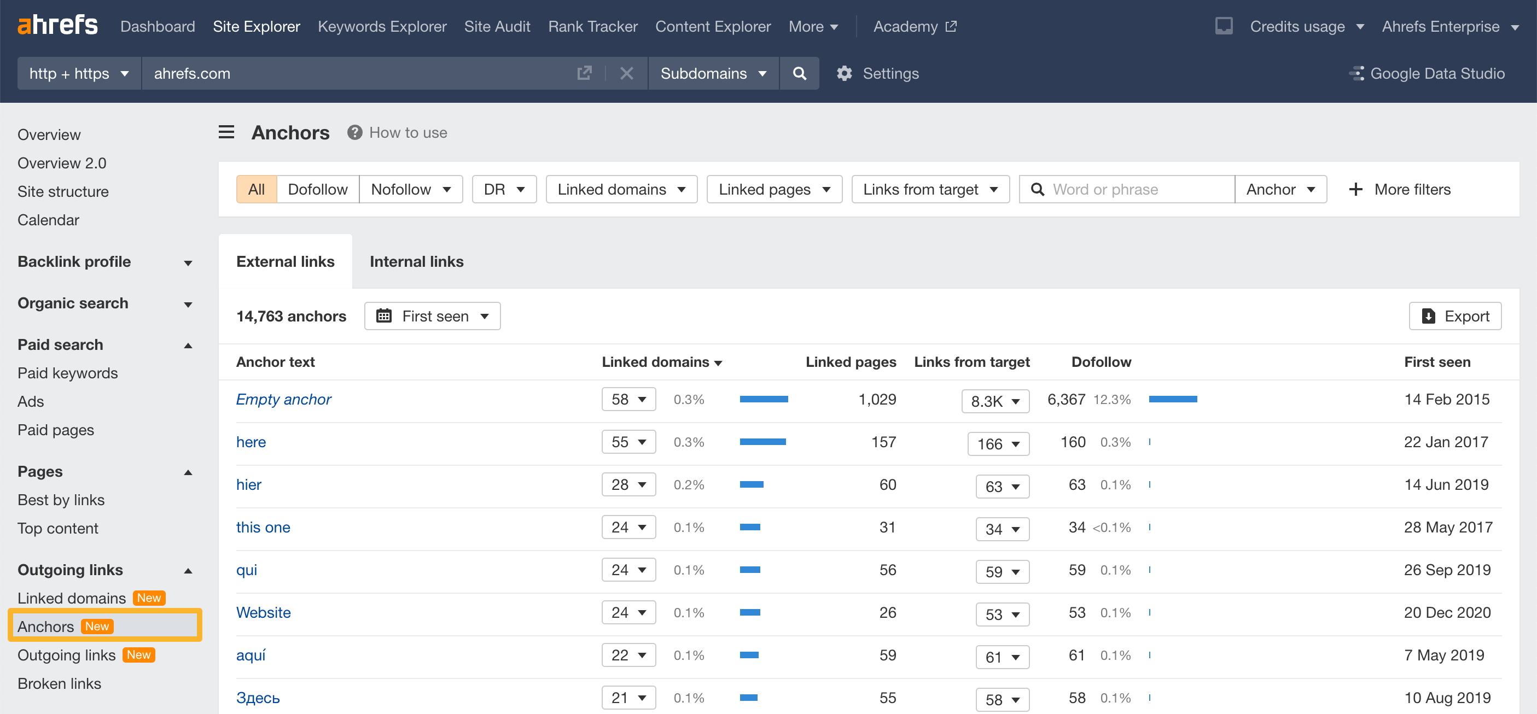Screen dimensions: 1537x714
Task: Open the Linked domains filter dropdown
Action: tap(621, 189)
